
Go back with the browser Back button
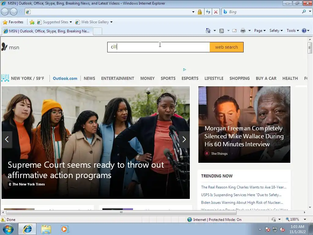(x=5, y=12)
